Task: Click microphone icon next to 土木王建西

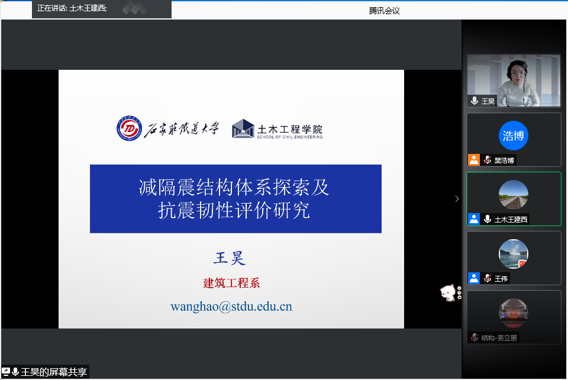Action: pyautogui.click(x=488, y=219)
